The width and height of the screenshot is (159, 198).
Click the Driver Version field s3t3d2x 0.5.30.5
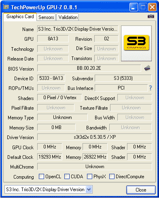[95, 137]
